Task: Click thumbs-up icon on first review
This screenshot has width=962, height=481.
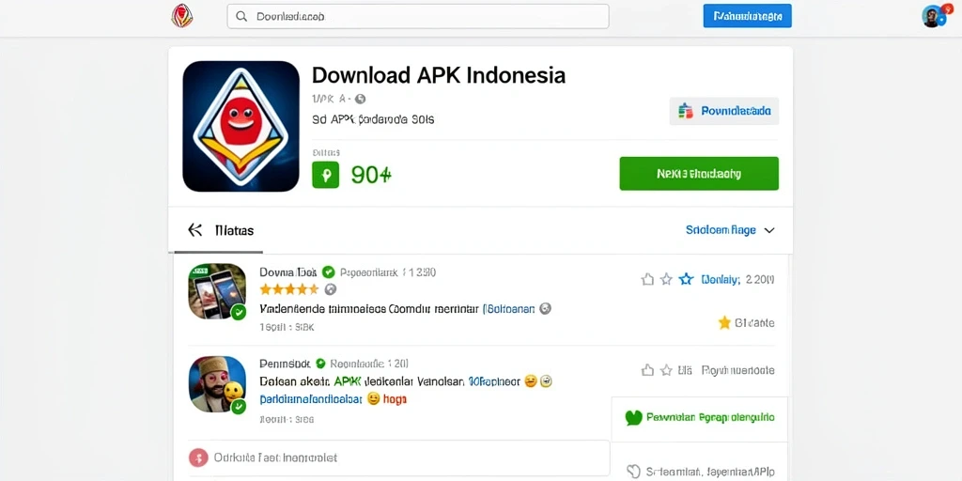Action: [x=647, y=280]
